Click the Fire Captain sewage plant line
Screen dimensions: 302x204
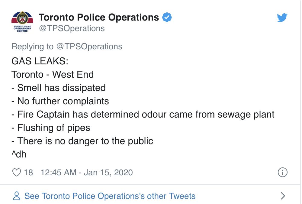click(x=143, y=114)
